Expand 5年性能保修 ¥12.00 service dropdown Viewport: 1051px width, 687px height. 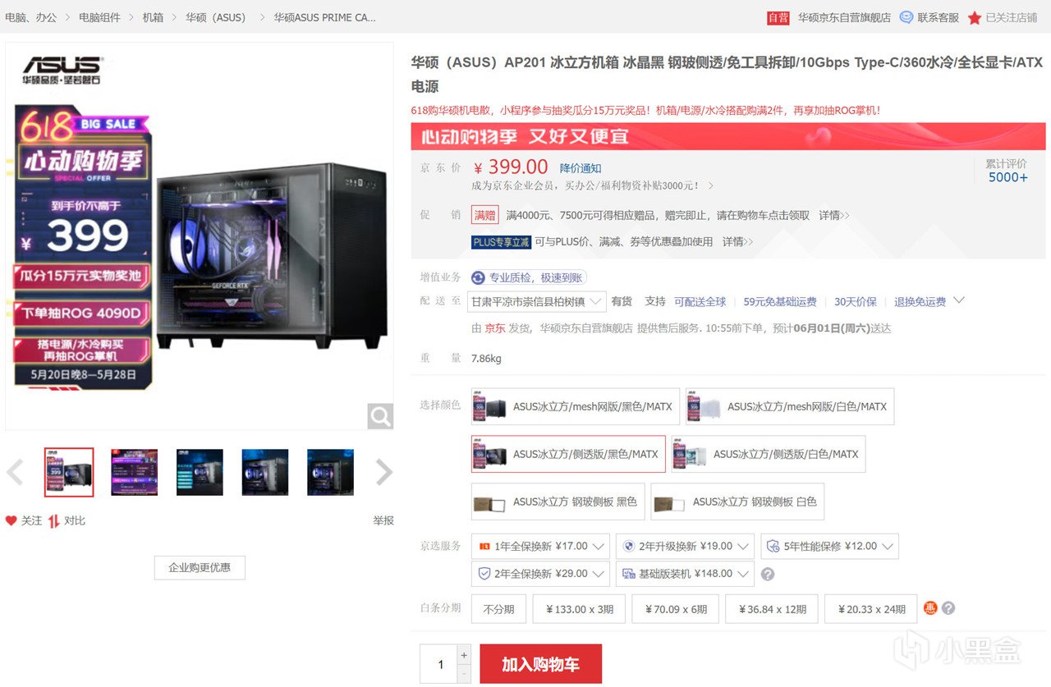point(829,546)
